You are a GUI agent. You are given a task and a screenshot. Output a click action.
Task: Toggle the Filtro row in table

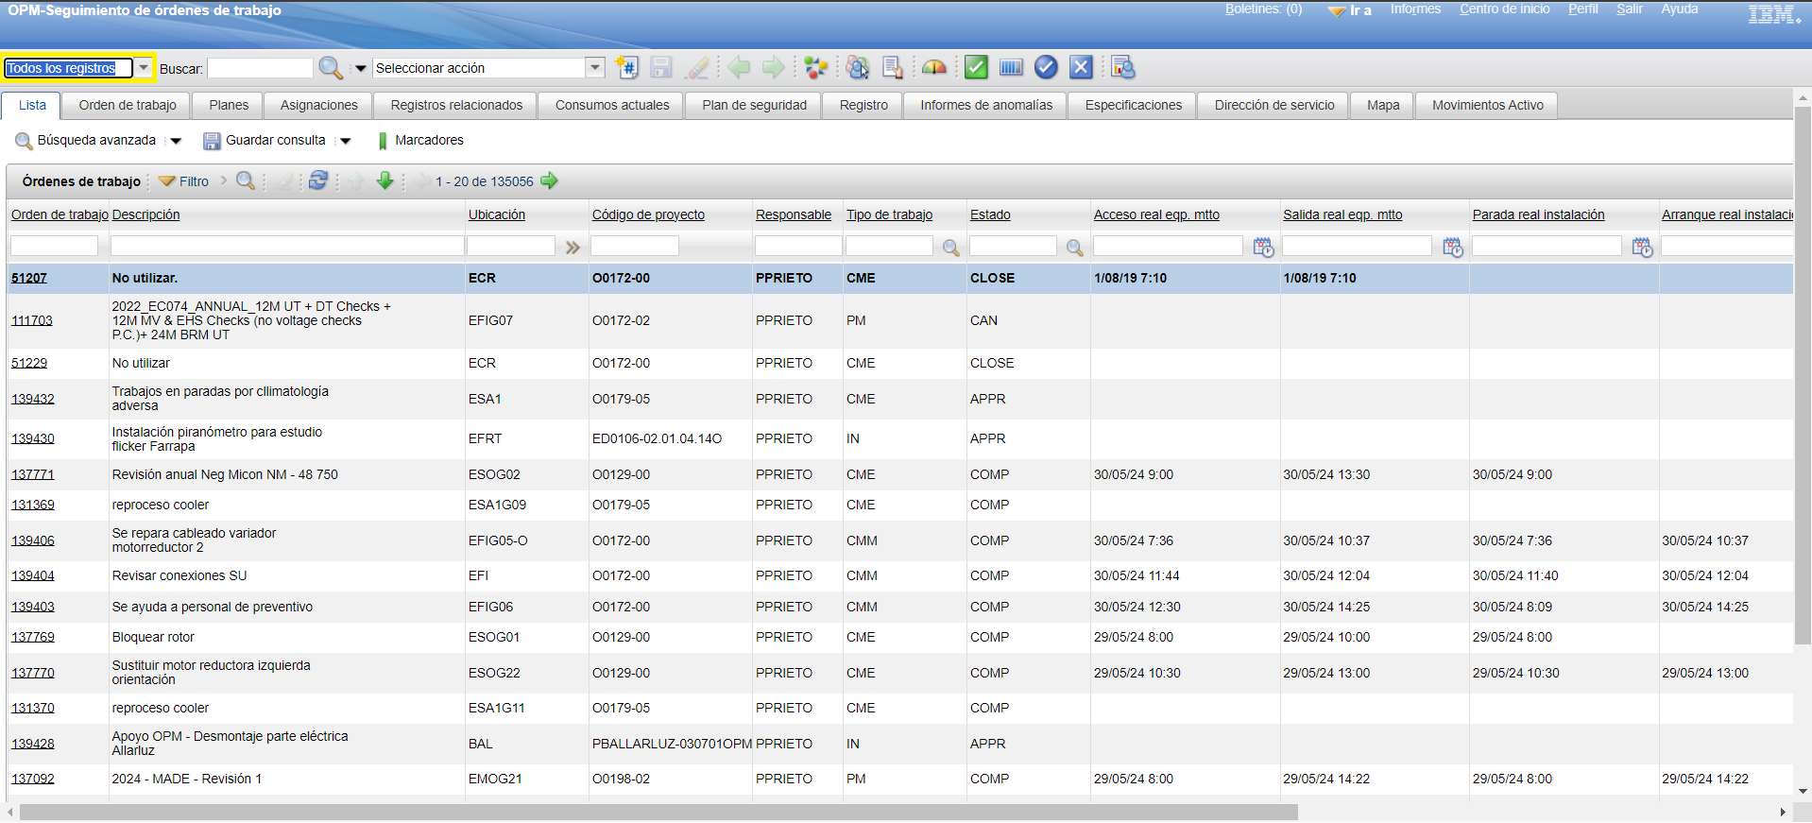coord(184,181)
